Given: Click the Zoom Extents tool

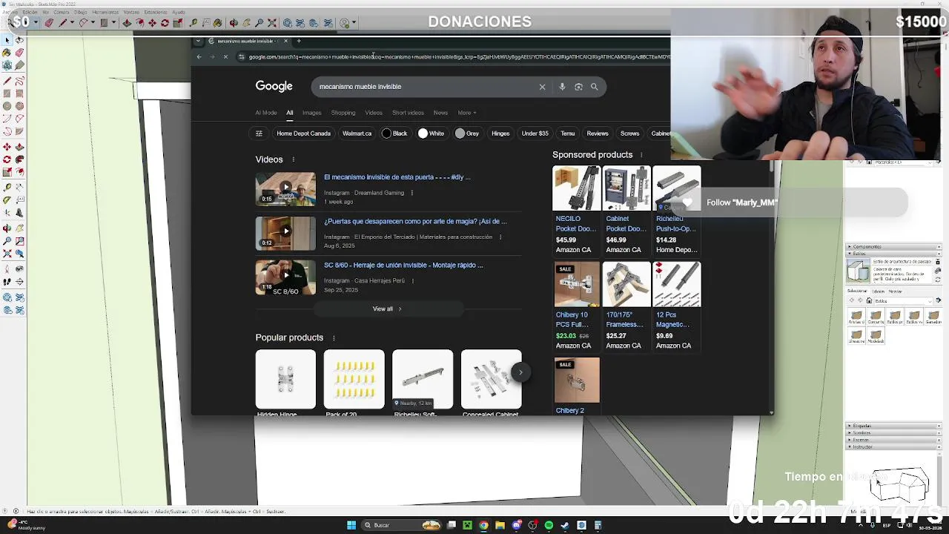Looking at the screenshot, I should pos(271,22).
